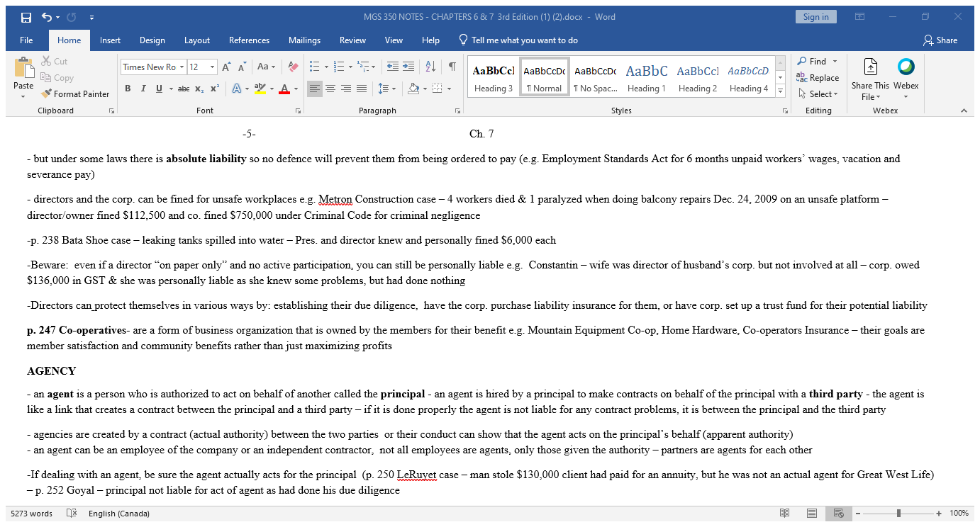Open the Review tab
Screen dimensions: 980x527
[x=352, y=40]
